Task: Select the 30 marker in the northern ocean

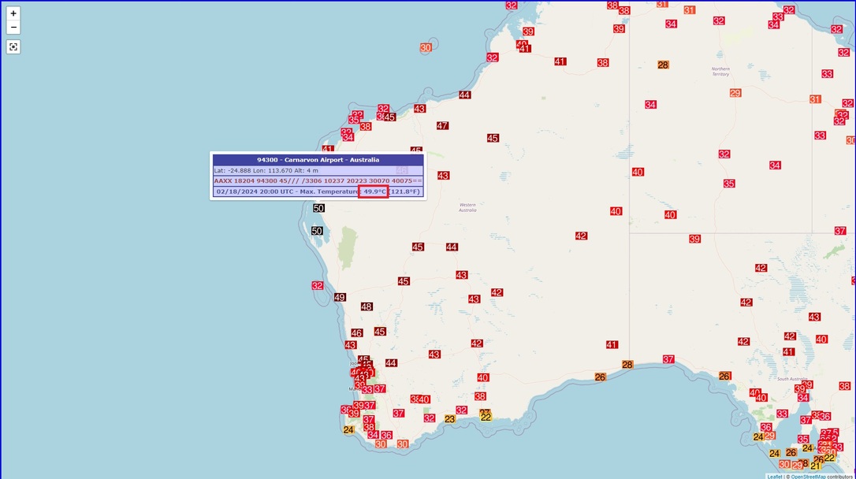Action: coord(426,48)
